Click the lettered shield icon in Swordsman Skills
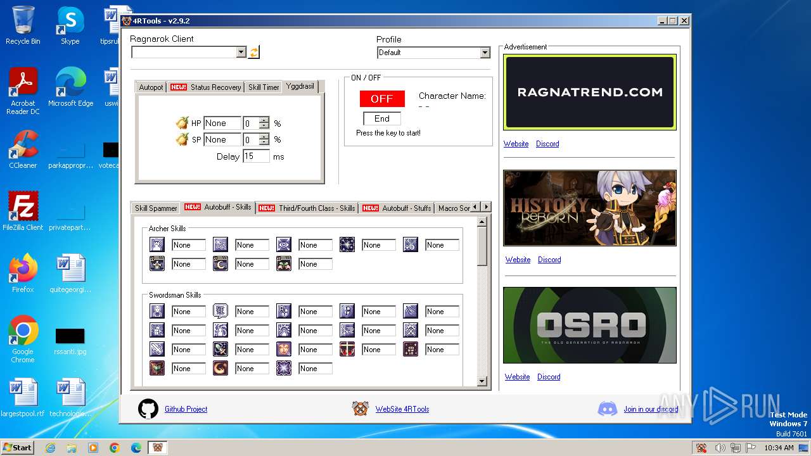Screen dimensions: 811x456 pyautogui.click(x=284, y=311)
